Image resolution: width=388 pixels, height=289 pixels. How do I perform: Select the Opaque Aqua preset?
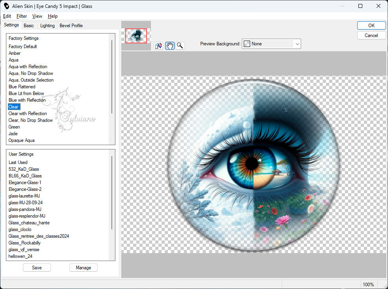click(x=21, y=140)
